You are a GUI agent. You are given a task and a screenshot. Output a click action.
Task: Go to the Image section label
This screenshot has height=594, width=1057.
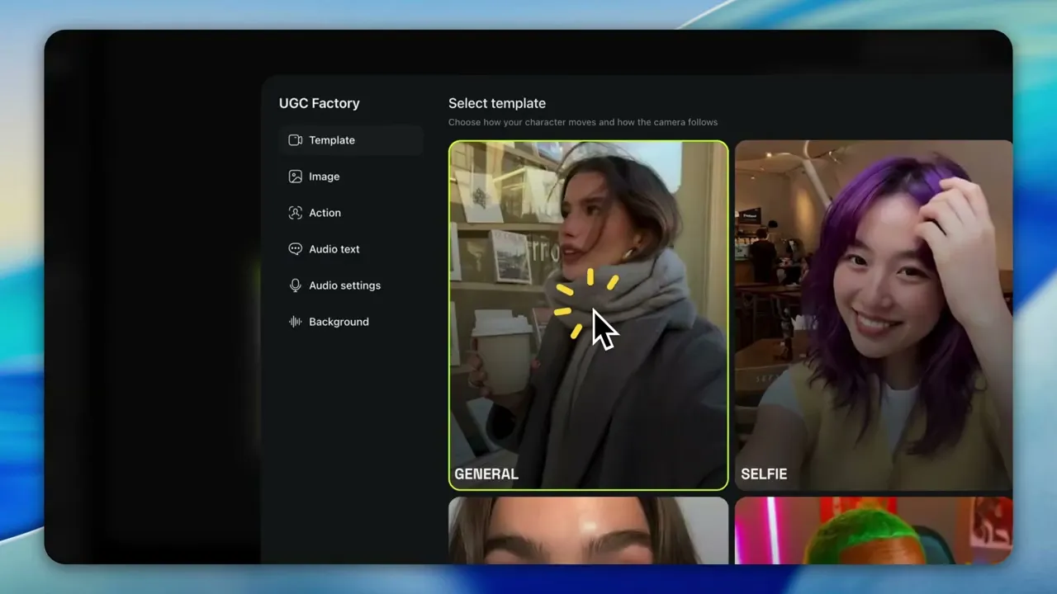[325, 177]
